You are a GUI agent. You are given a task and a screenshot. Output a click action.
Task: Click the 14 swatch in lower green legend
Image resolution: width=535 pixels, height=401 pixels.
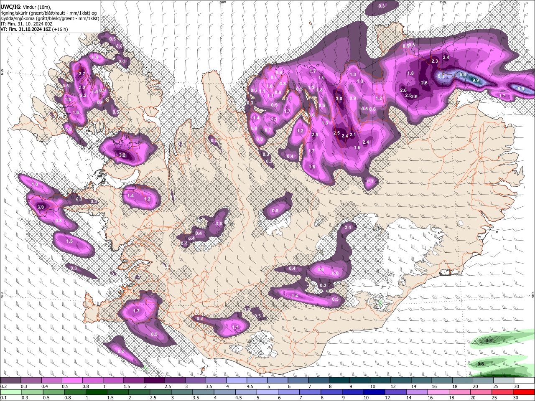click(x=417, y=392)
